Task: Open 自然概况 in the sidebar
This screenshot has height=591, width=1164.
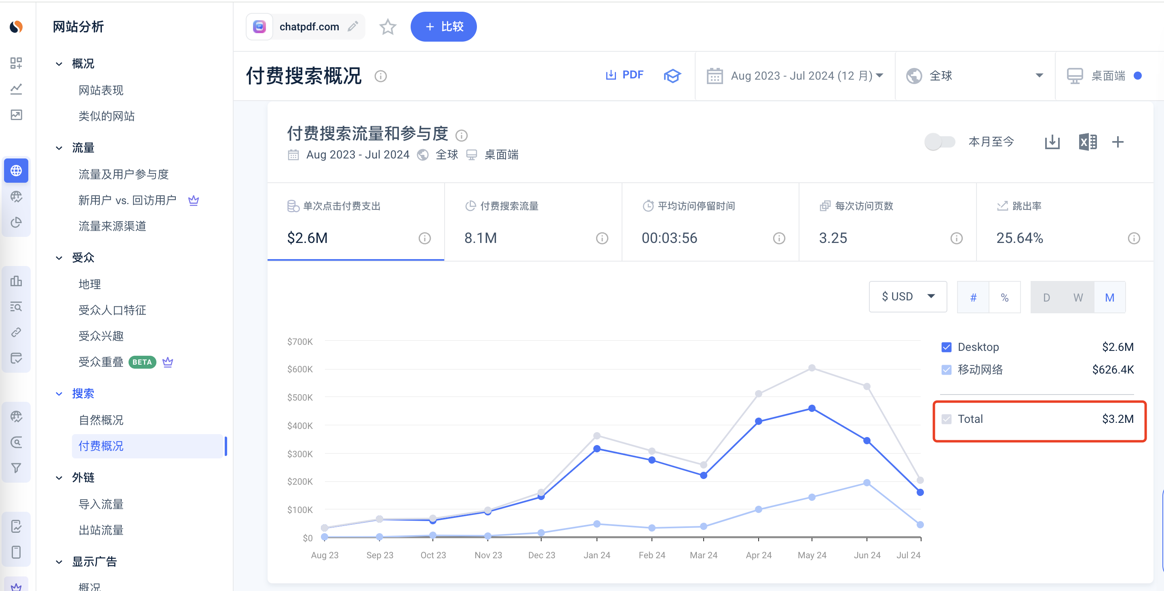Action: (101, 420)
